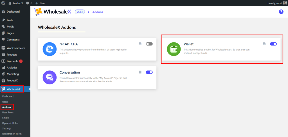
Task: Open Wallet documentation icon
Action: pos(264,44)
